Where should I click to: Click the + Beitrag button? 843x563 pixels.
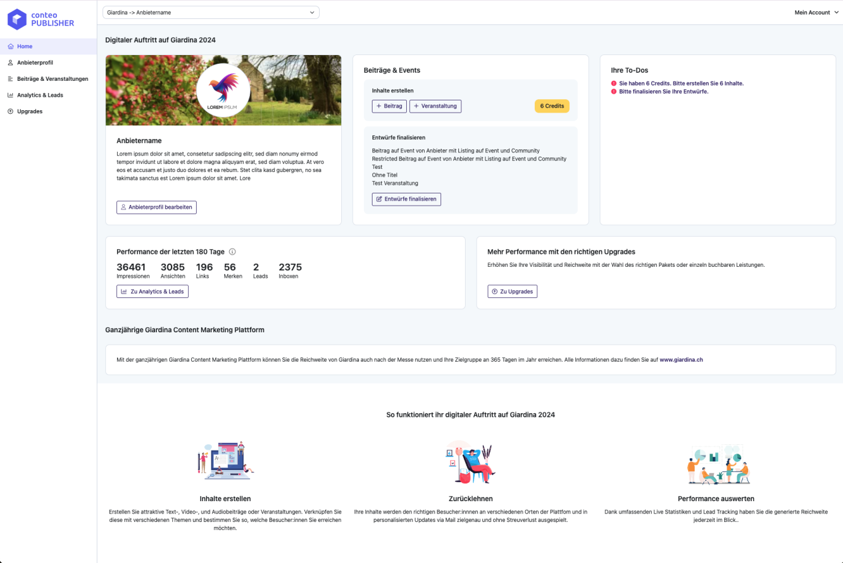pos(389,106)
